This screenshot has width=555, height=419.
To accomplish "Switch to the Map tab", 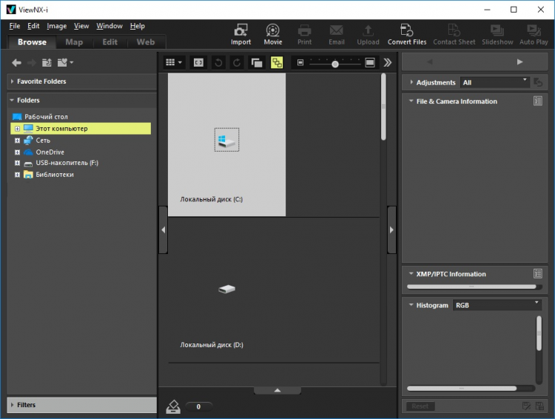I will [74, 42].
